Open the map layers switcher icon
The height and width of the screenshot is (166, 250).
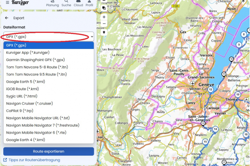(104, 8)
